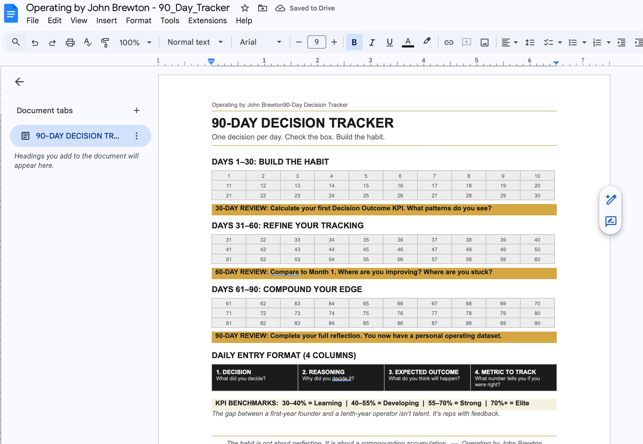The height and width of the screenshot is (444, 643).
Task: Insert a link with the link icon
Action: tap(448, 42)
